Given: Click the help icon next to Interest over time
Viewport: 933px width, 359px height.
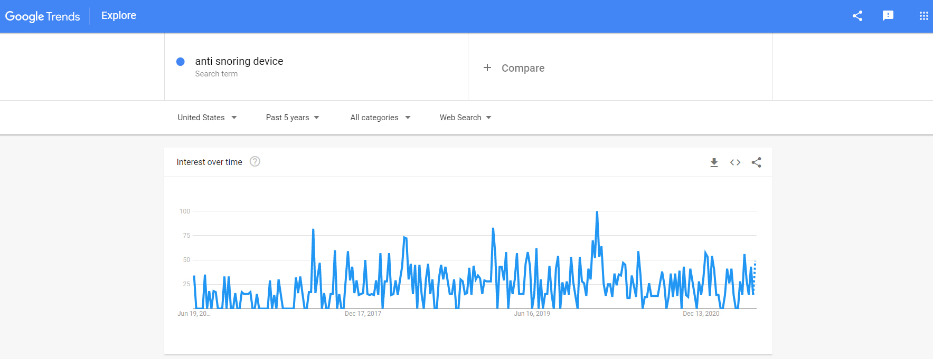Looking at the screenshot, I should [255, 162].
